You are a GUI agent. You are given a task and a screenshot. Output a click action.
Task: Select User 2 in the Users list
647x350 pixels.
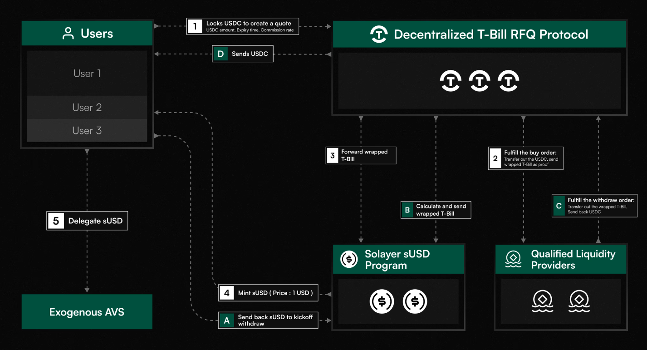pos(87,108)
